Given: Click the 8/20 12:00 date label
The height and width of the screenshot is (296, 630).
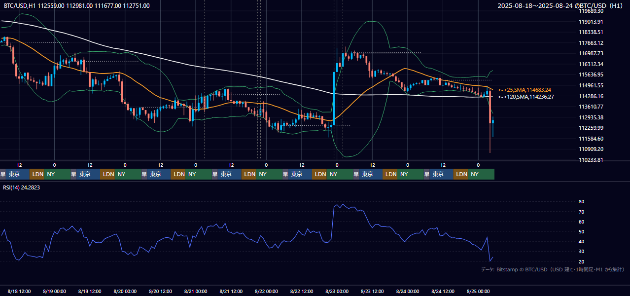Looking at the screenshot, I should coord(161,291).
